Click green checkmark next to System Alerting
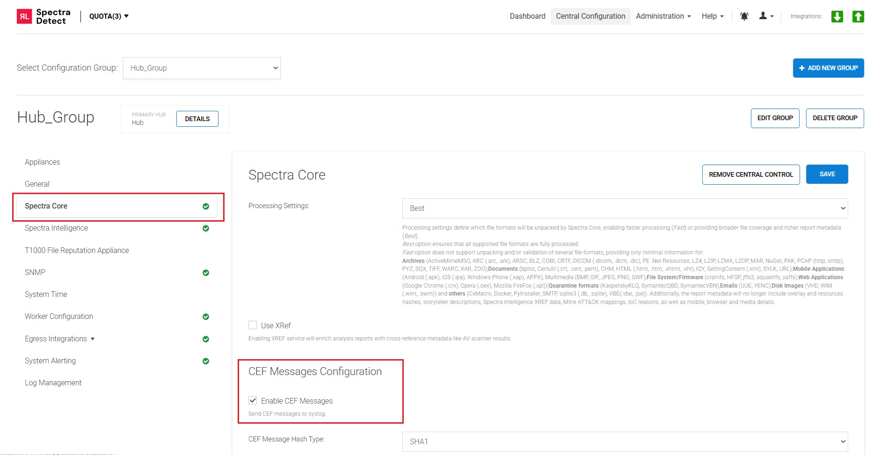Image resolution: width=872 pixels, height=455 pixels. tap(206, 361)
